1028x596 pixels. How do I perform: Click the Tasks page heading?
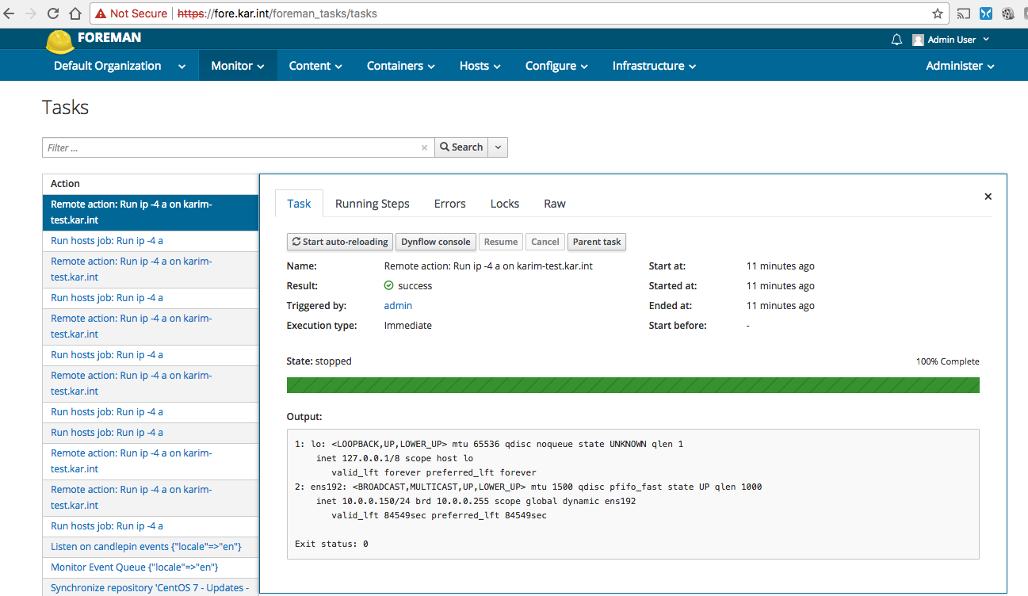coord(66,108)
